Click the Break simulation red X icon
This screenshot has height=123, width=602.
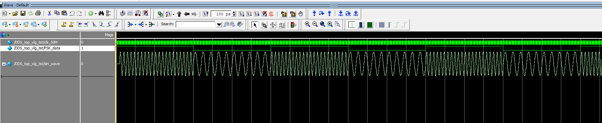tap(146, 14)
